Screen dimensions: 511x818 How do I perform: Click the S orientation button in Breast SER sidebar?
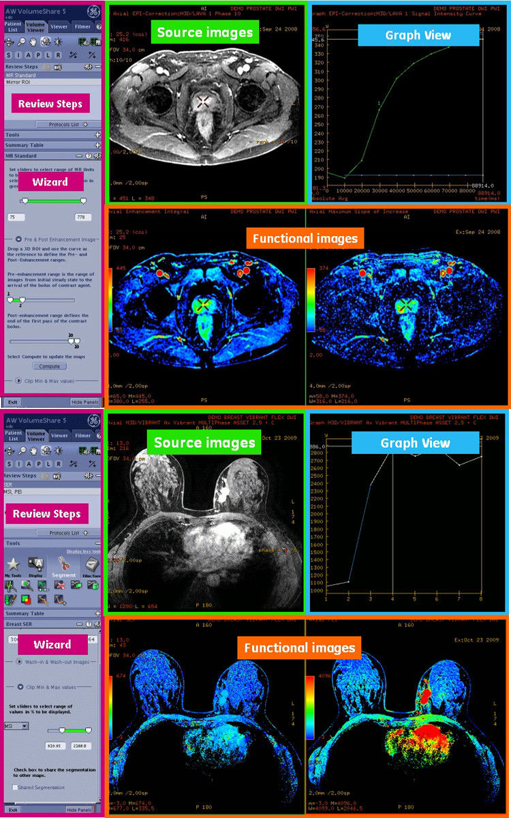coord(9,464)
